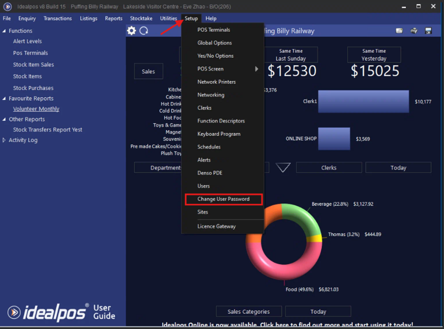Click the floppy disk save icon
Image resolution: width=444 pixels, height=329 pixels.
tap(428, 31)
